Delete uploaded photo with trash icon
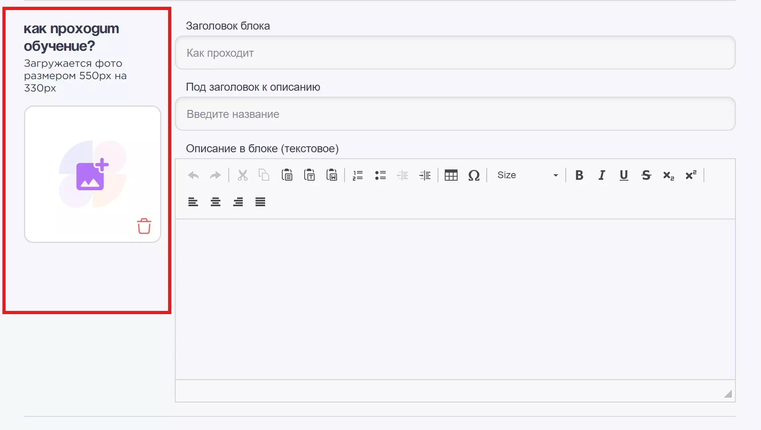The height and width of the screenshot is (430, 761). pyautogui.click(x=144, y=226)
